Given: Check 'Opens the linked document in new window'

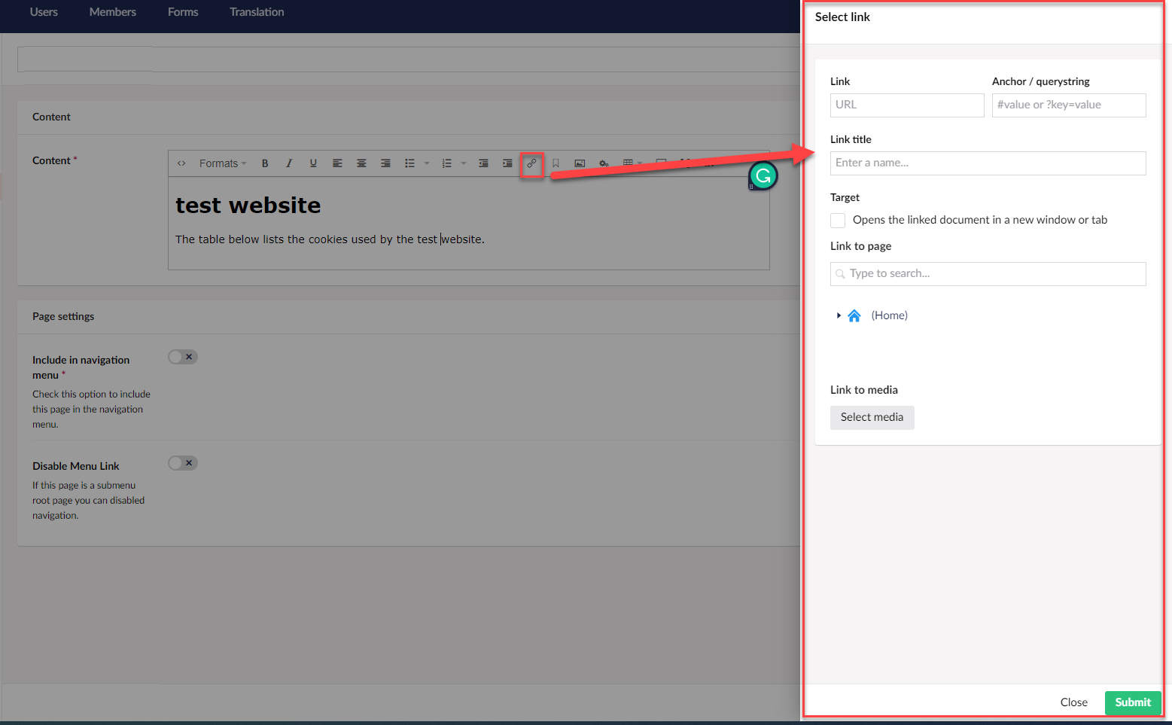Looking at the screenshot, I should (x=838, y=221).
